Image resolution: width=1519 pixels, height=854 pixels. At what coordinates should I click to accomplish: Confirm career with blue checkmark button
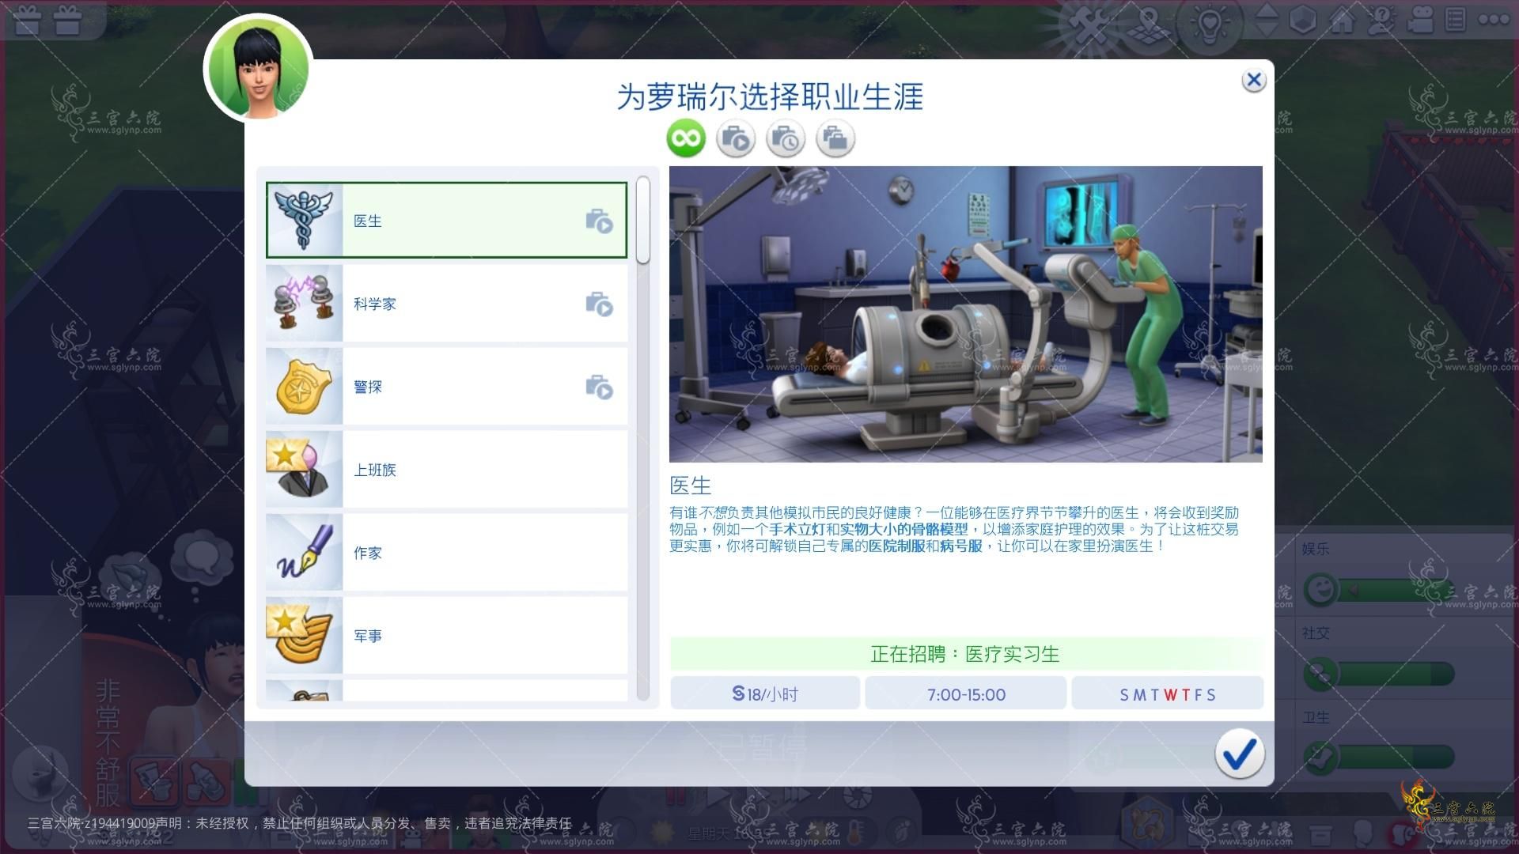pos(1240,754)
